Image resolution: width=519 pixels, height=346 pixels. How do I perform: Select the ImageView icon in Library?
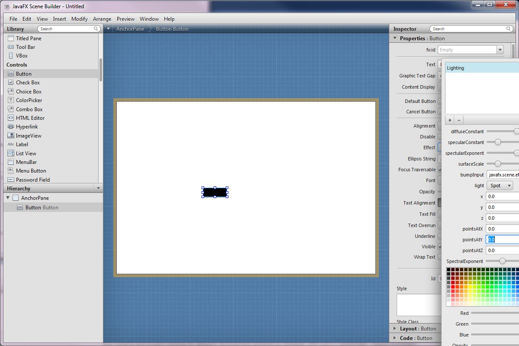(11, 136)
